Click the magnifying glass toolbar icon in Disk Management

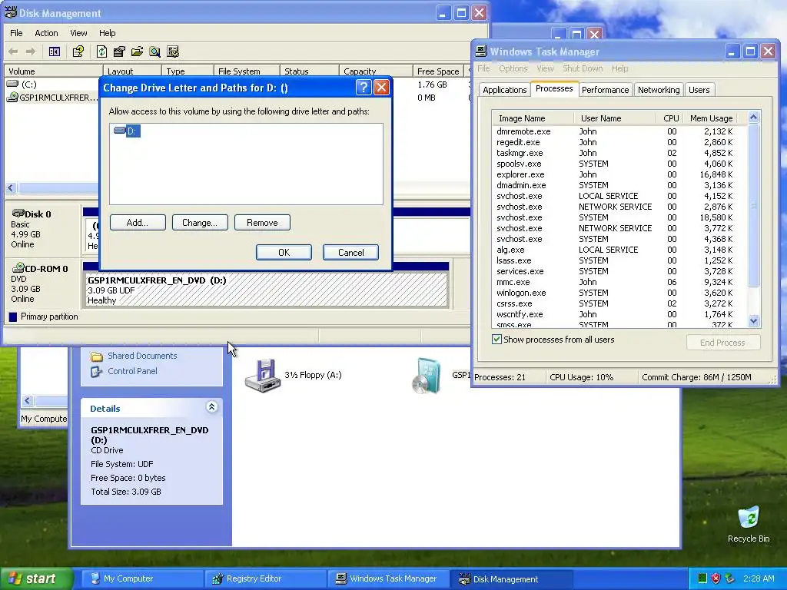(x=154, y=51)
